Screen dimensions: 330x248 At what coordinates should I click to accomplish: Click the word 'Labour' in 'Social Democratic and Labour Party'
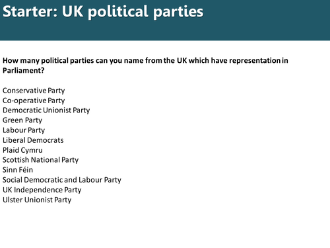tap(90, 180)
